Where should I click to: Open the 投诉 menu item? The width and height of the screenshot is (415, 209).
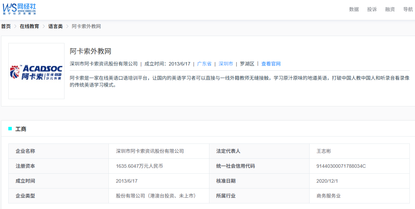(372, 9)
